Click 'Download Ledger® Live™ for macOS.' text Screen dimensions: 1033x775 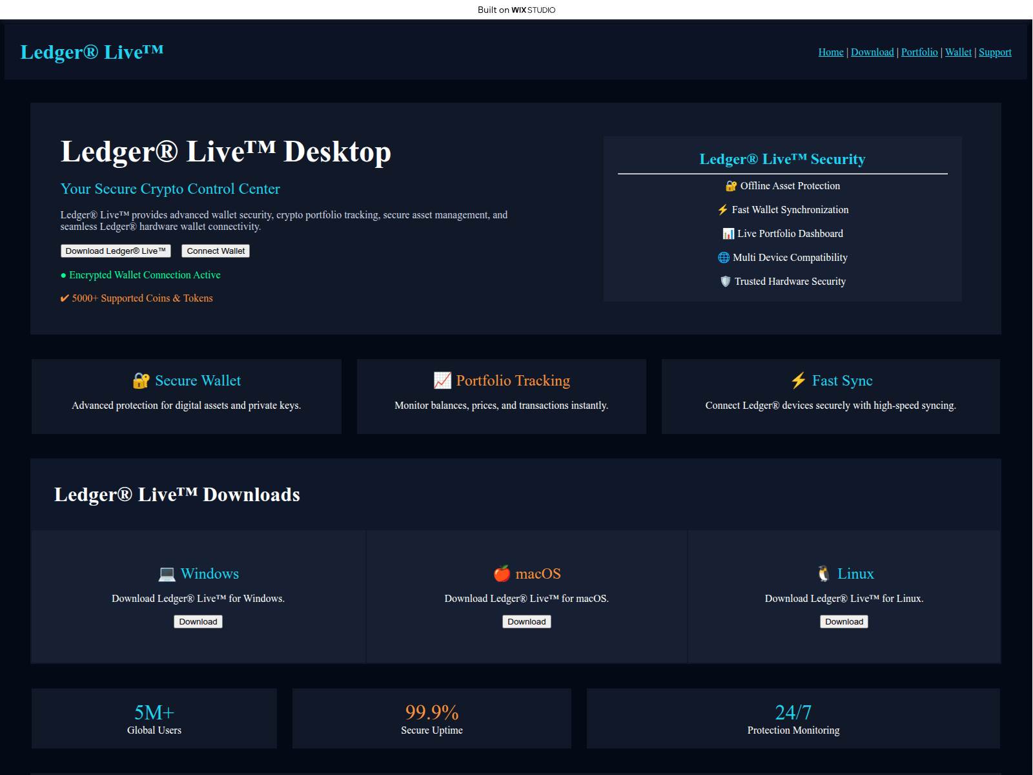(x=527, y=599)
